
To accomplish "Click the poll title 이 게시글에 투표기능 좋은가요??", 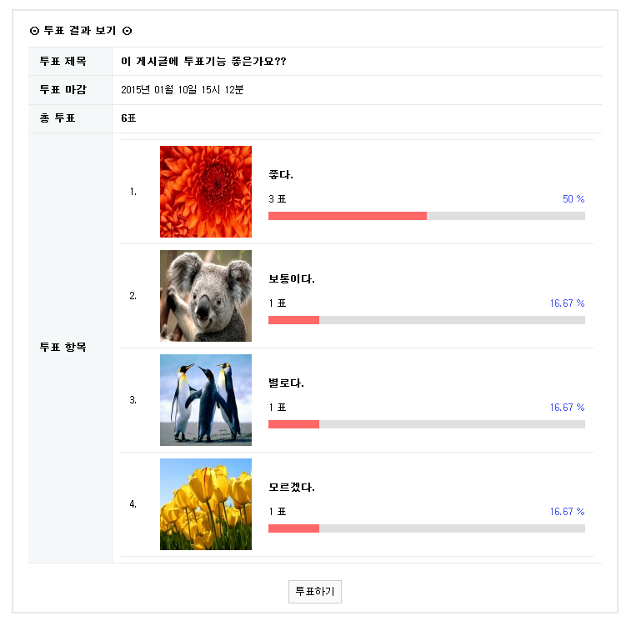I will click(x=203, y=62).
